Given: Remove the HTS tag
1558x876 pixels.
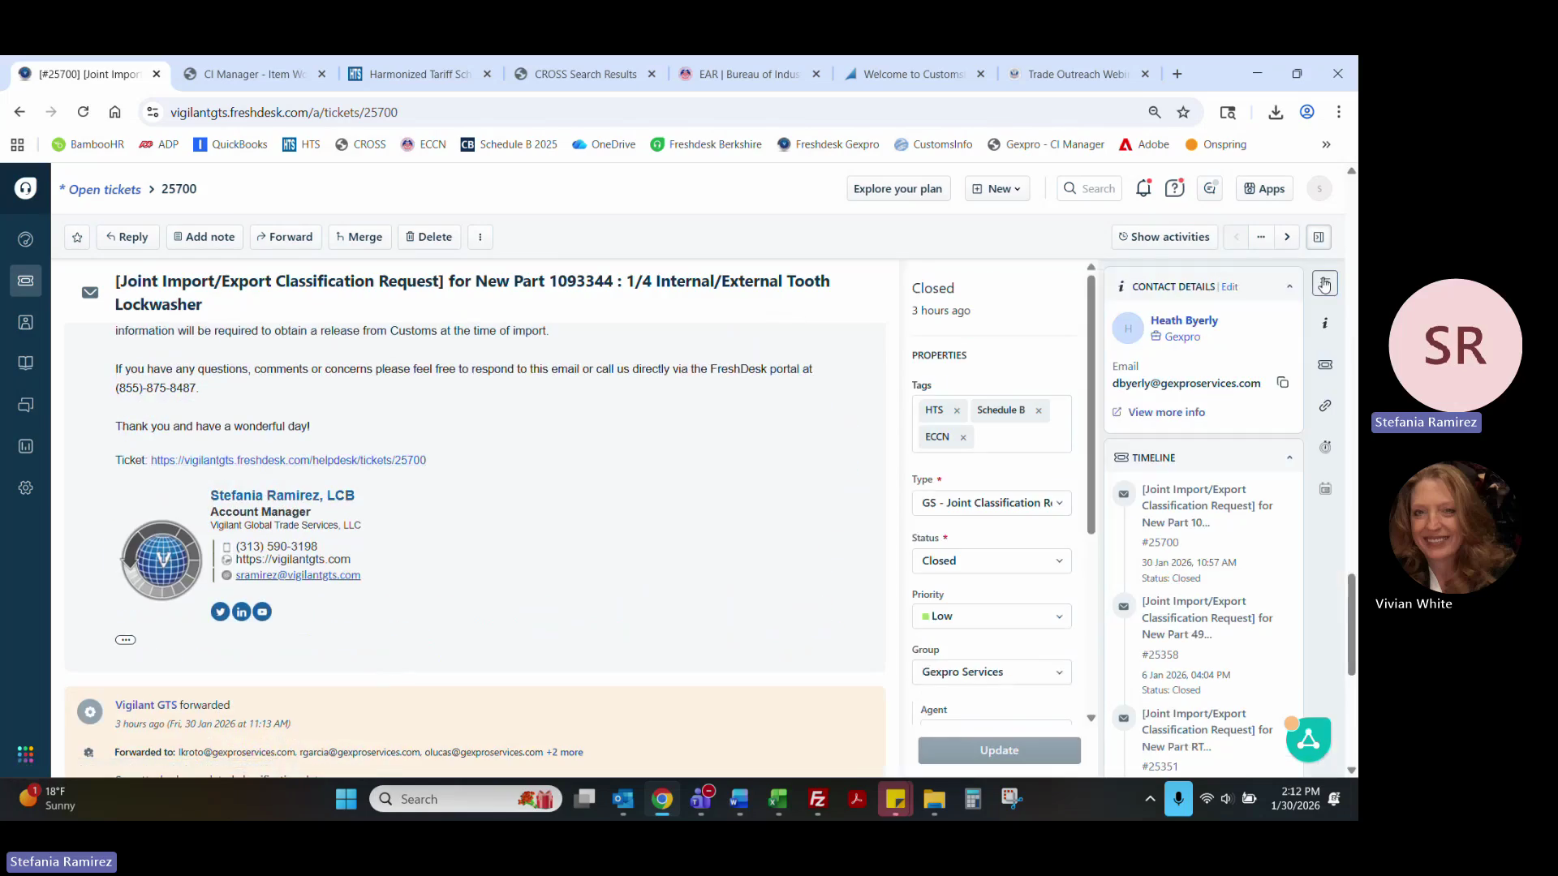Looking at the screenshot, I should pos(957,410).
